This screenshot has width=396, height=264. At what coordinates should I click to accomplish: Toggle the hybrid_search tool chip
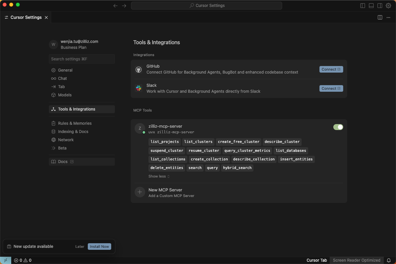coord(237,168)
